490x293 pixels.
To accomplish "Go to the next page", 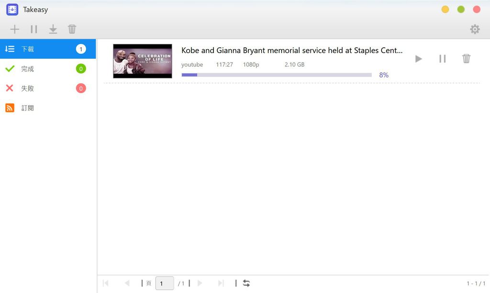I will click(200, 283).
